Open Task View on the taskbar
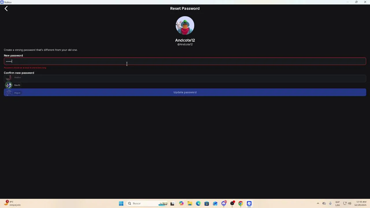Viewport: 370px width, 208px height. (x=172, y=204)
